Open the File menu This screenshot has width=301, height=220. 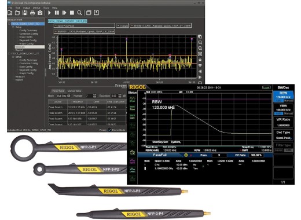(x=10, y=8)
